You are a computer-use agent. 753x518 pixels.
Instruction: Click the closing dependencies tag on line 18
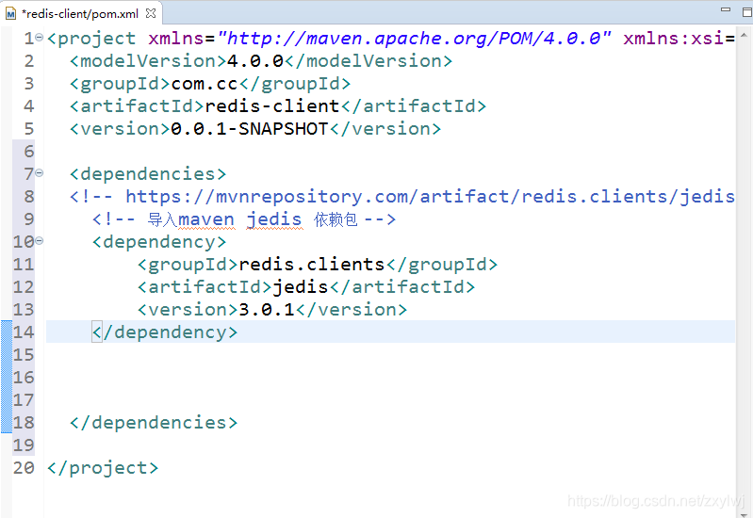[154, 423]
